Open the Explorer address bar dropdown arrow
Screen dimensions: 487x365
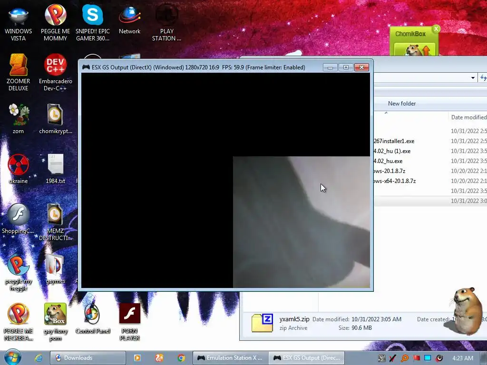pyautogui.click(x=473, y=77)
